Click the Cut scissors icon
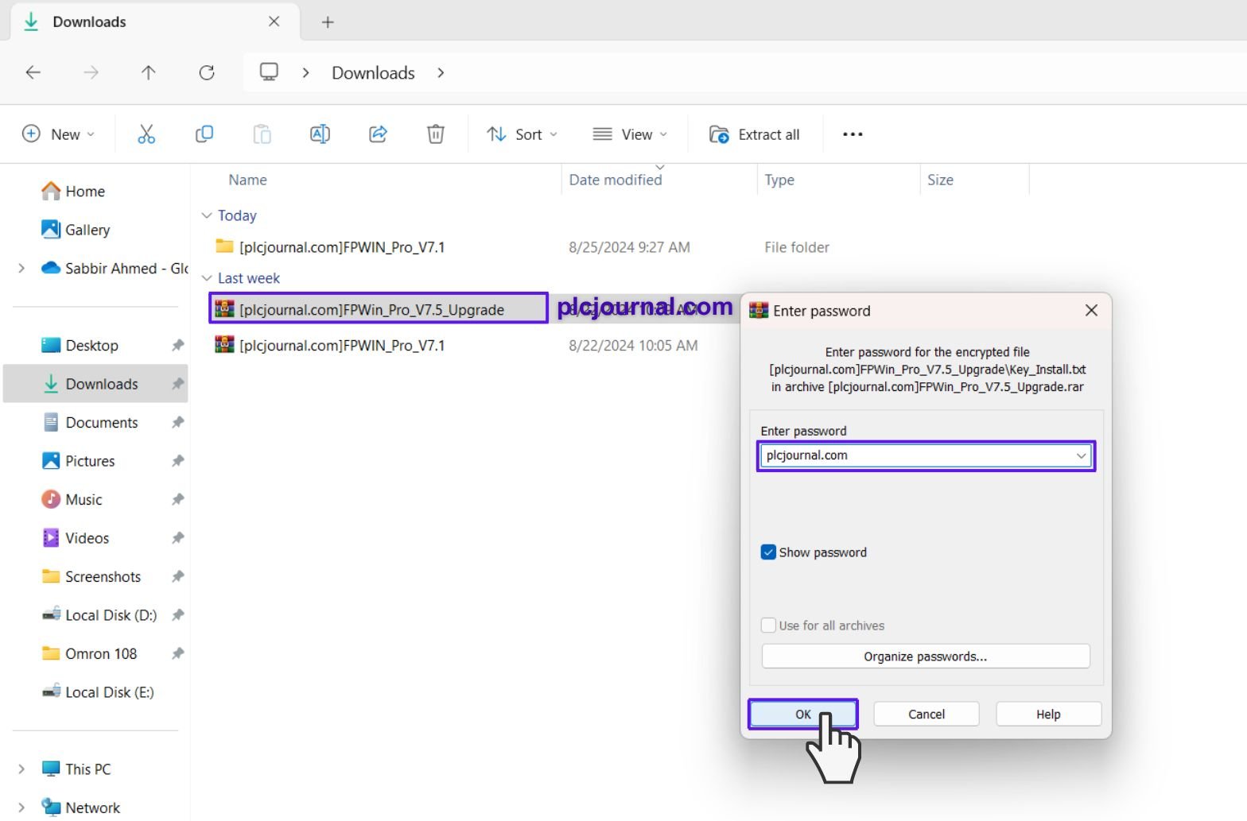1247x821 pixels. point(146,134)
